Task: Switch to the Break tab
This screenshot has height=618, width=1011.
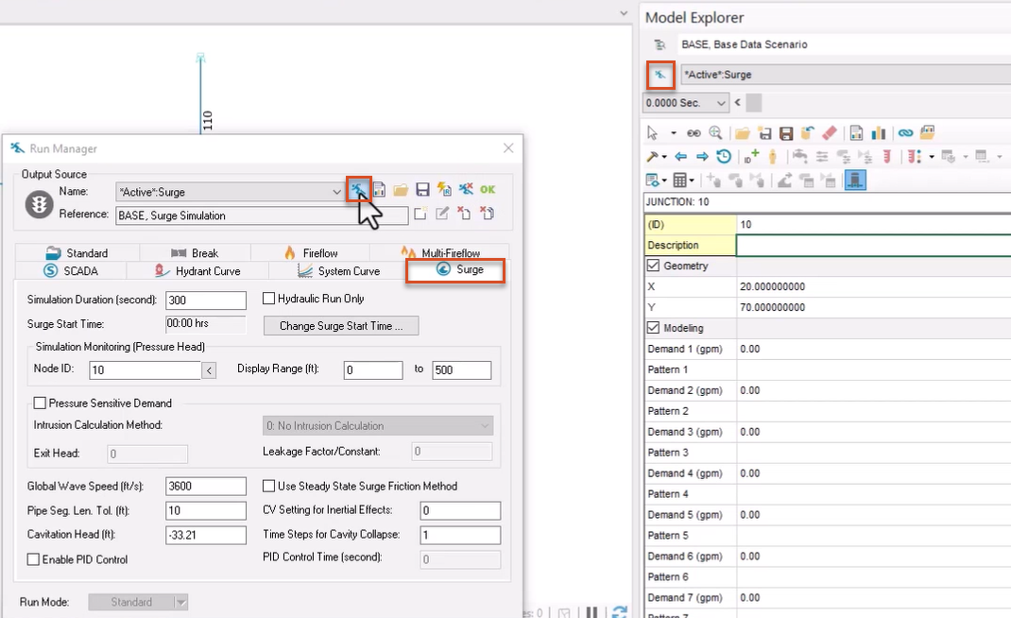Action: coord(195,253)
